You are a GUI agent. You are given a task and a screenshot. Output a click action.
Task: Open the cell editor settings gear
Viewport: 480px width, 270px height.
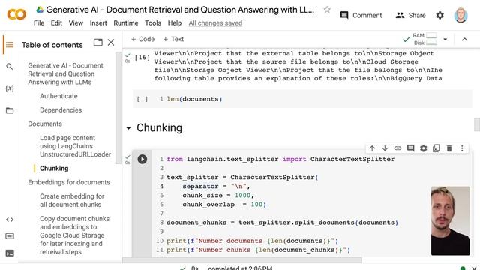tap(423, 148)
